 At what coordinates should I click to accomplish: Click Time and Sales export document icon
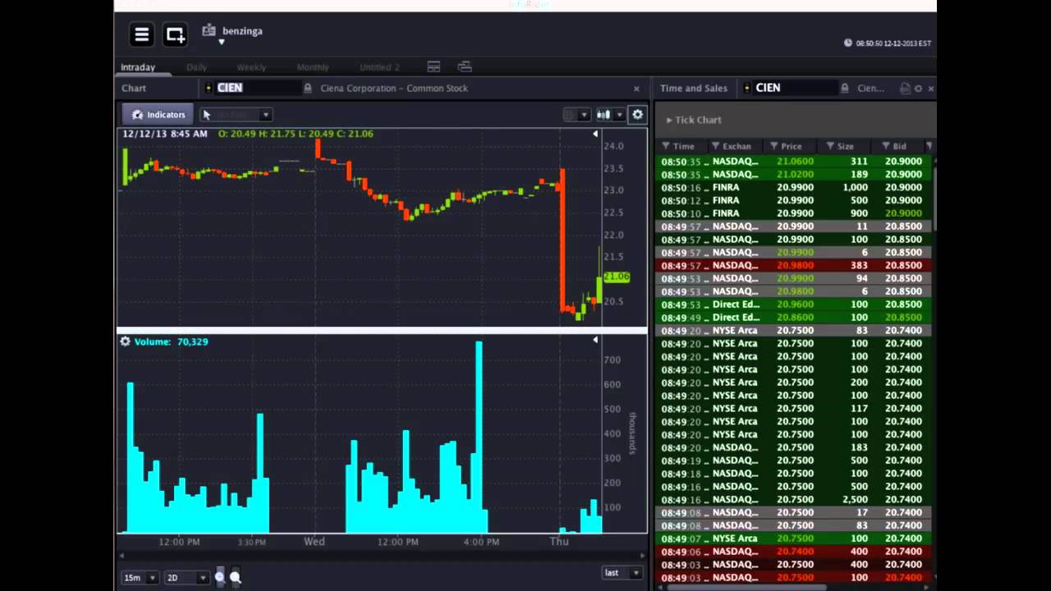(x=904, y=89)
